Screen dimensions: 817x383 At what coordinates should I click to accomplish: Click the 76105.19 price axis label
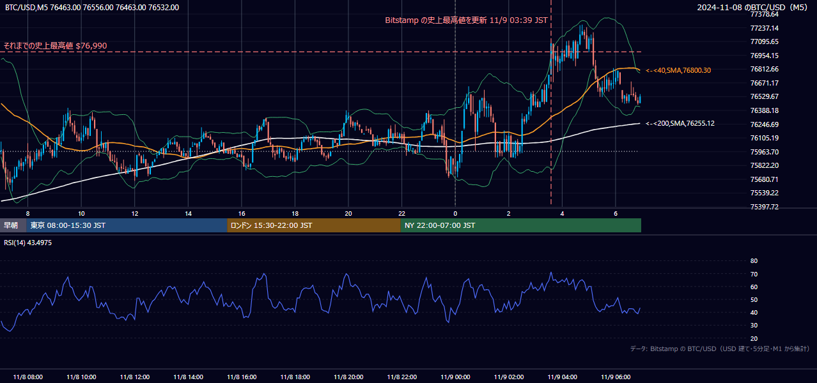pyautogui.click(x=764, y=138)
